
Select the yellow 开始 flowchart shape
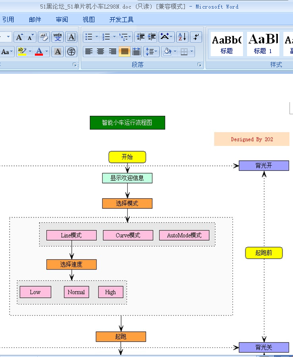coord(127,157)
